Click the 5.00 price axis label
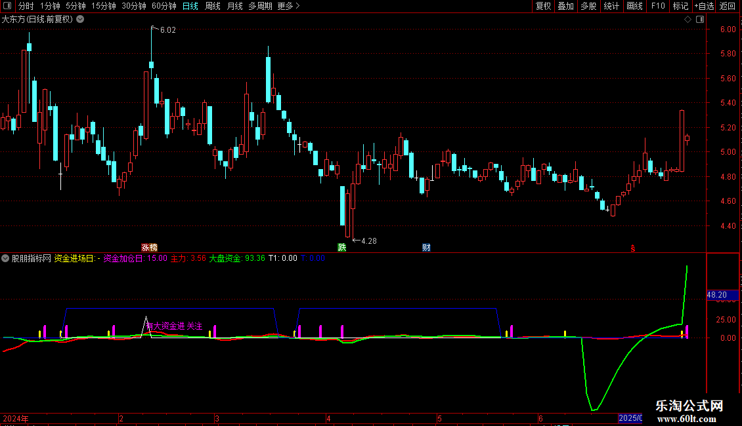 coord(728,152)
